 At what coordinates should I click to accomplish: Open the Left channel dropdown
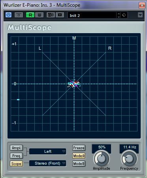pos(47,152)
